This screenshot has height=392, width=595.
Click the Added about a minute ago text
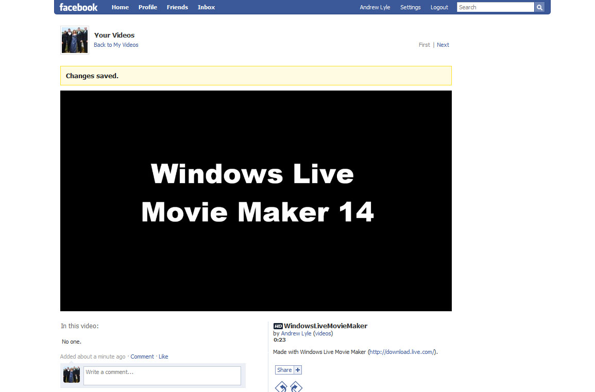pyautogui.click(x=93, y=357)
